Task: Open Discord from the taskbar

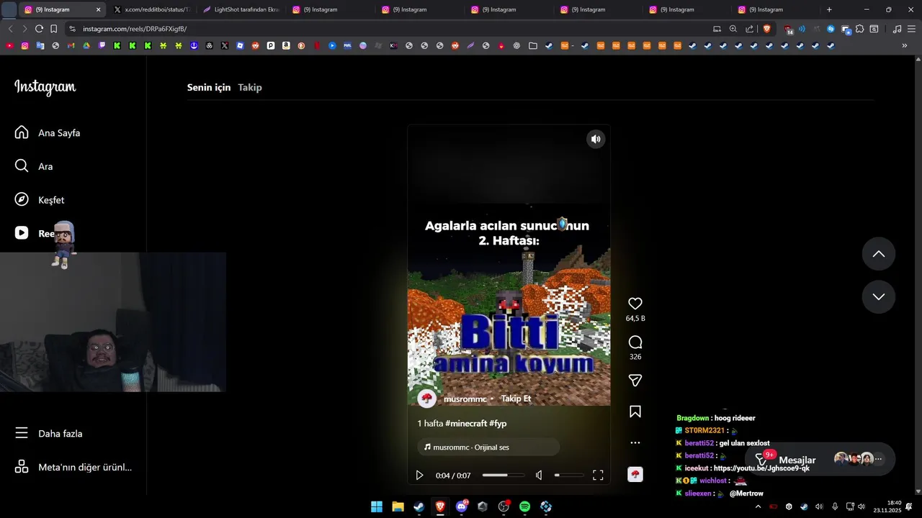Action: click(x=462, y=506)
